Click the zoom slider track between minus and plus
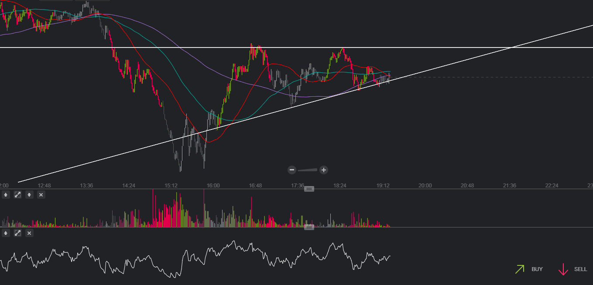593x285 pixels. point(308,170)
